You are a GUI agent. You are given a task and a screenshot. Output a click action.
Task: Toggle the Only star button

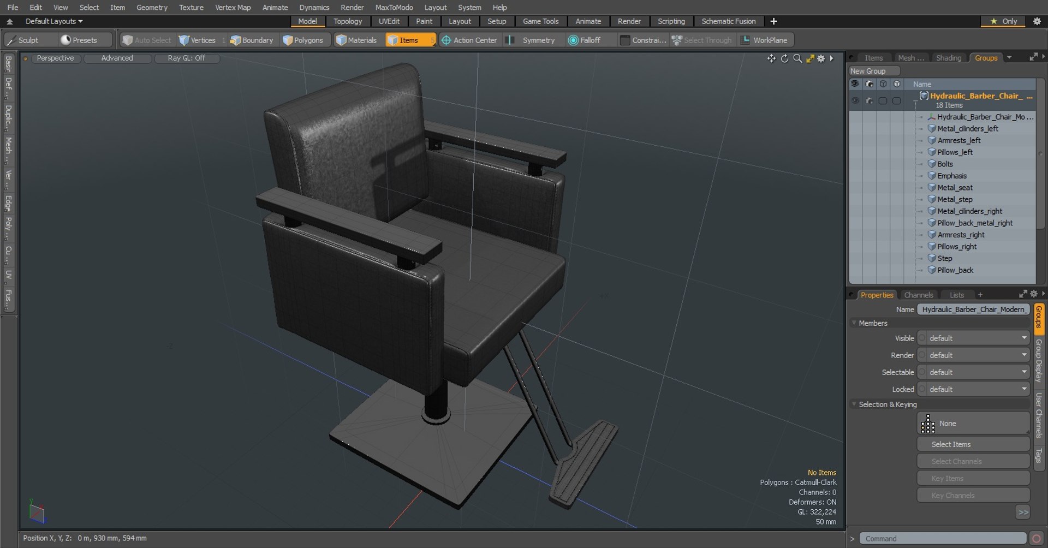tap(1004, 21)
